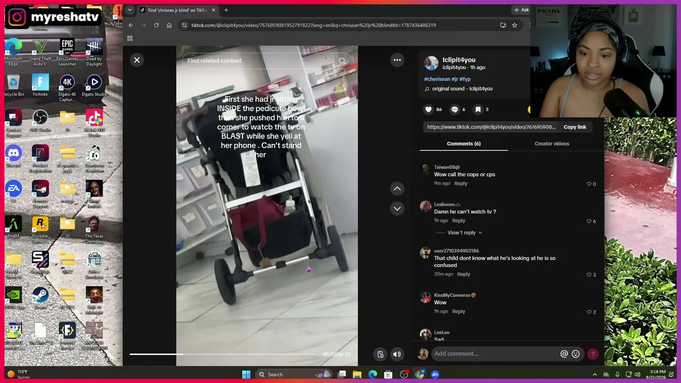The image size is (681, 383).
Task: Like Leslieeee's comment with 6 likes
Action: click(x=589, y=221)
